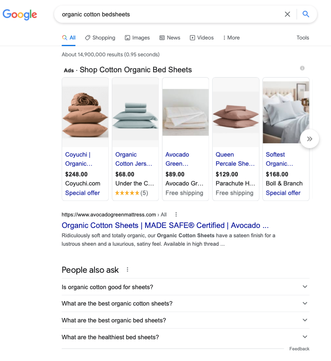Click the Google logo
331x361 pixels.
click(x=20, y=14)
